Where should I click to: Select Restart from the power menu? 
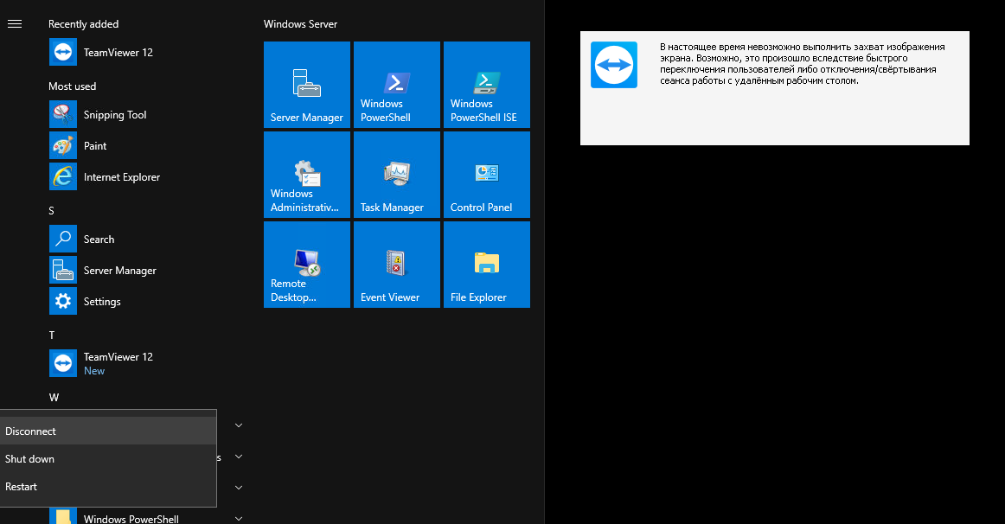point(108,486)
